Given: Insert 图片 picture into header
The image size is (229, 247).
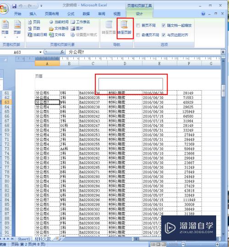Looking at the screenshot, I should coord(77,28).
